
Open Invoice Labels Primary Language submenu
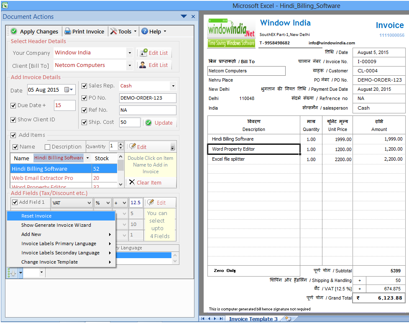[61, 243]
